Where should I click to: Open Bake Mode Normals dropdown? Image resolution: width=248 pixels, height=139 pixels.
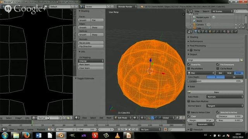click(225, 97)
